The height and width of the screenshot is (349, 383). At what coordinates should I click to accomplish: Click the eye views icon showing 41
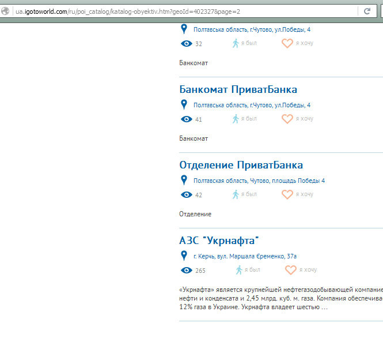[187, 119]
